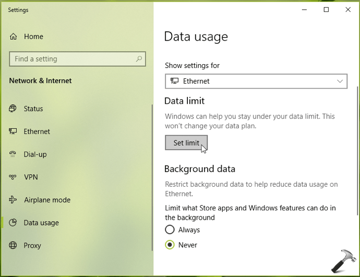Click the Status globe icon
This screenshot has height=277, width=360.
[13, 109]
